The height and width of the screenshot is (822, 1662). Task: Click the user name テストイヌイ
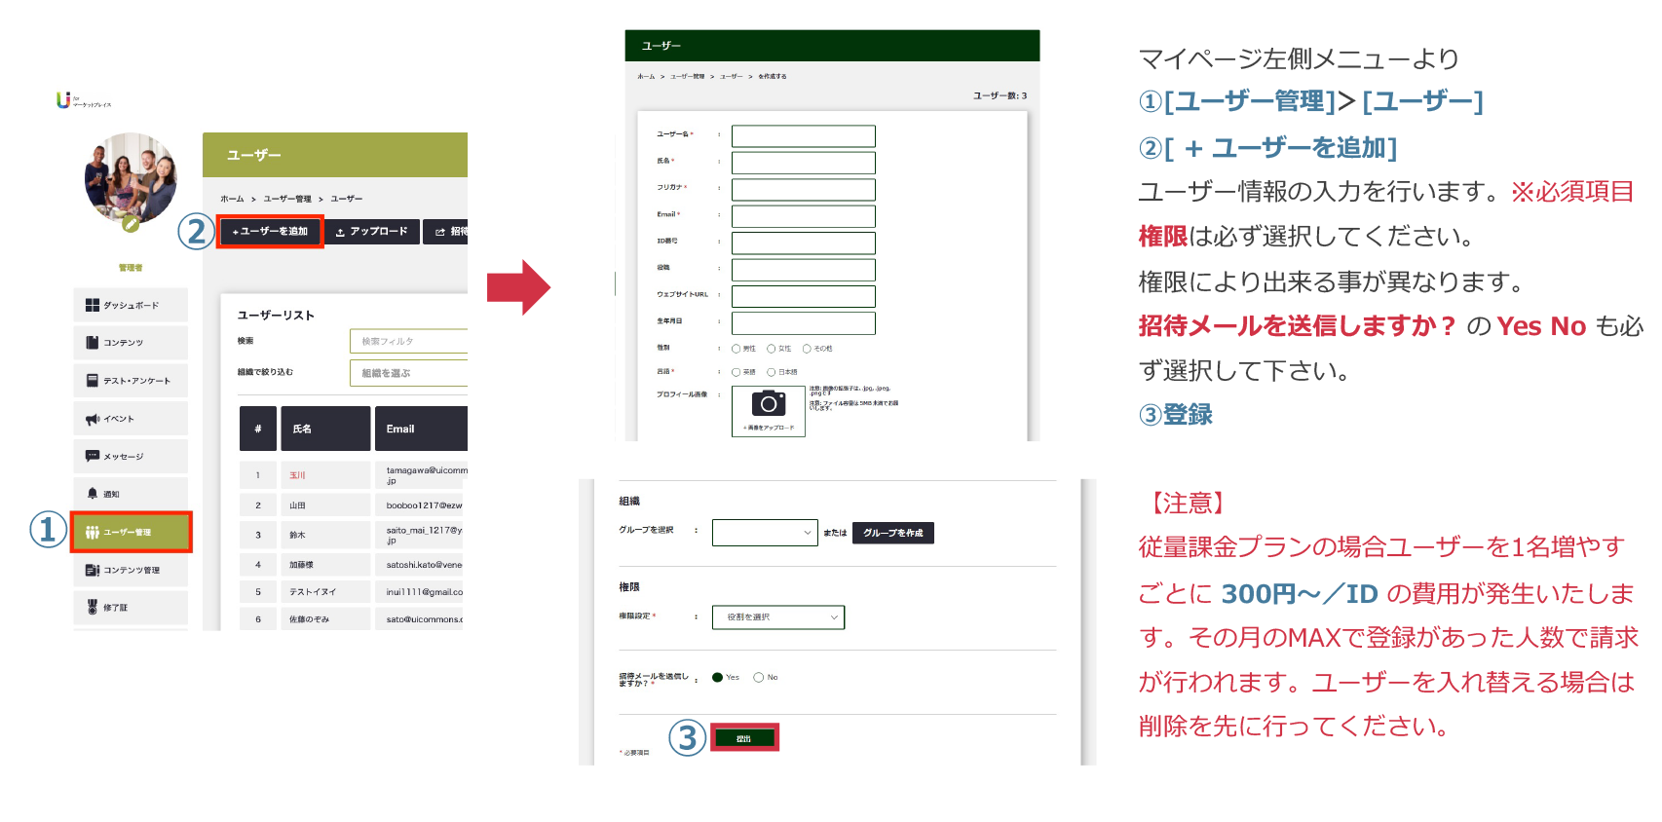pyautogui.click(x=313, y=592)
